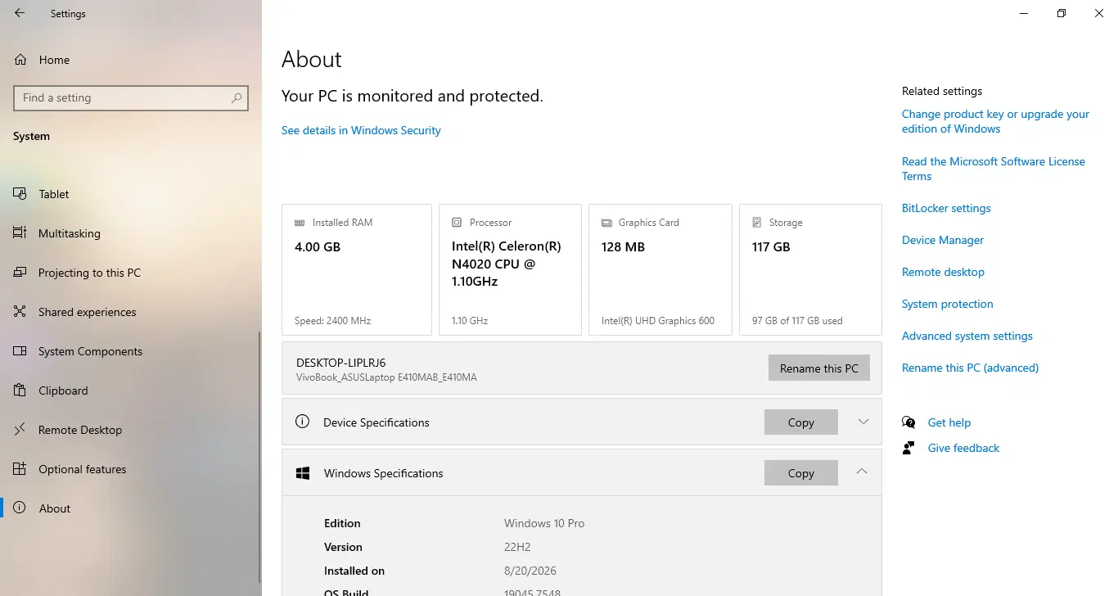Click the Find a setting search box
Image resolution: width=1118 pixels, height=596 pixels.
coord(131,97)
